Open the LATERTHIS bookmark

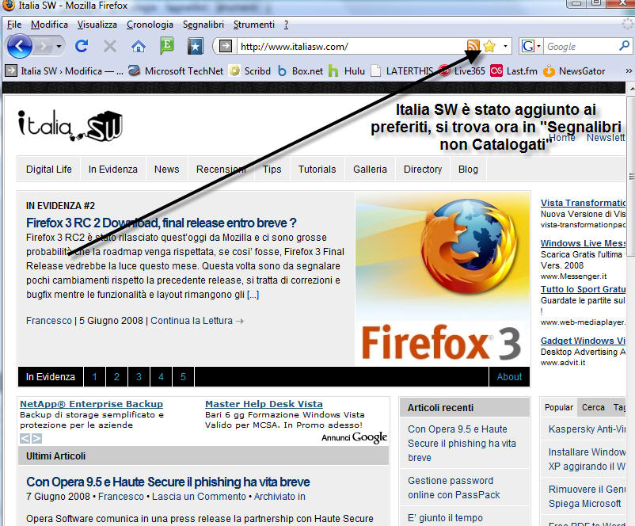[401, 71]
